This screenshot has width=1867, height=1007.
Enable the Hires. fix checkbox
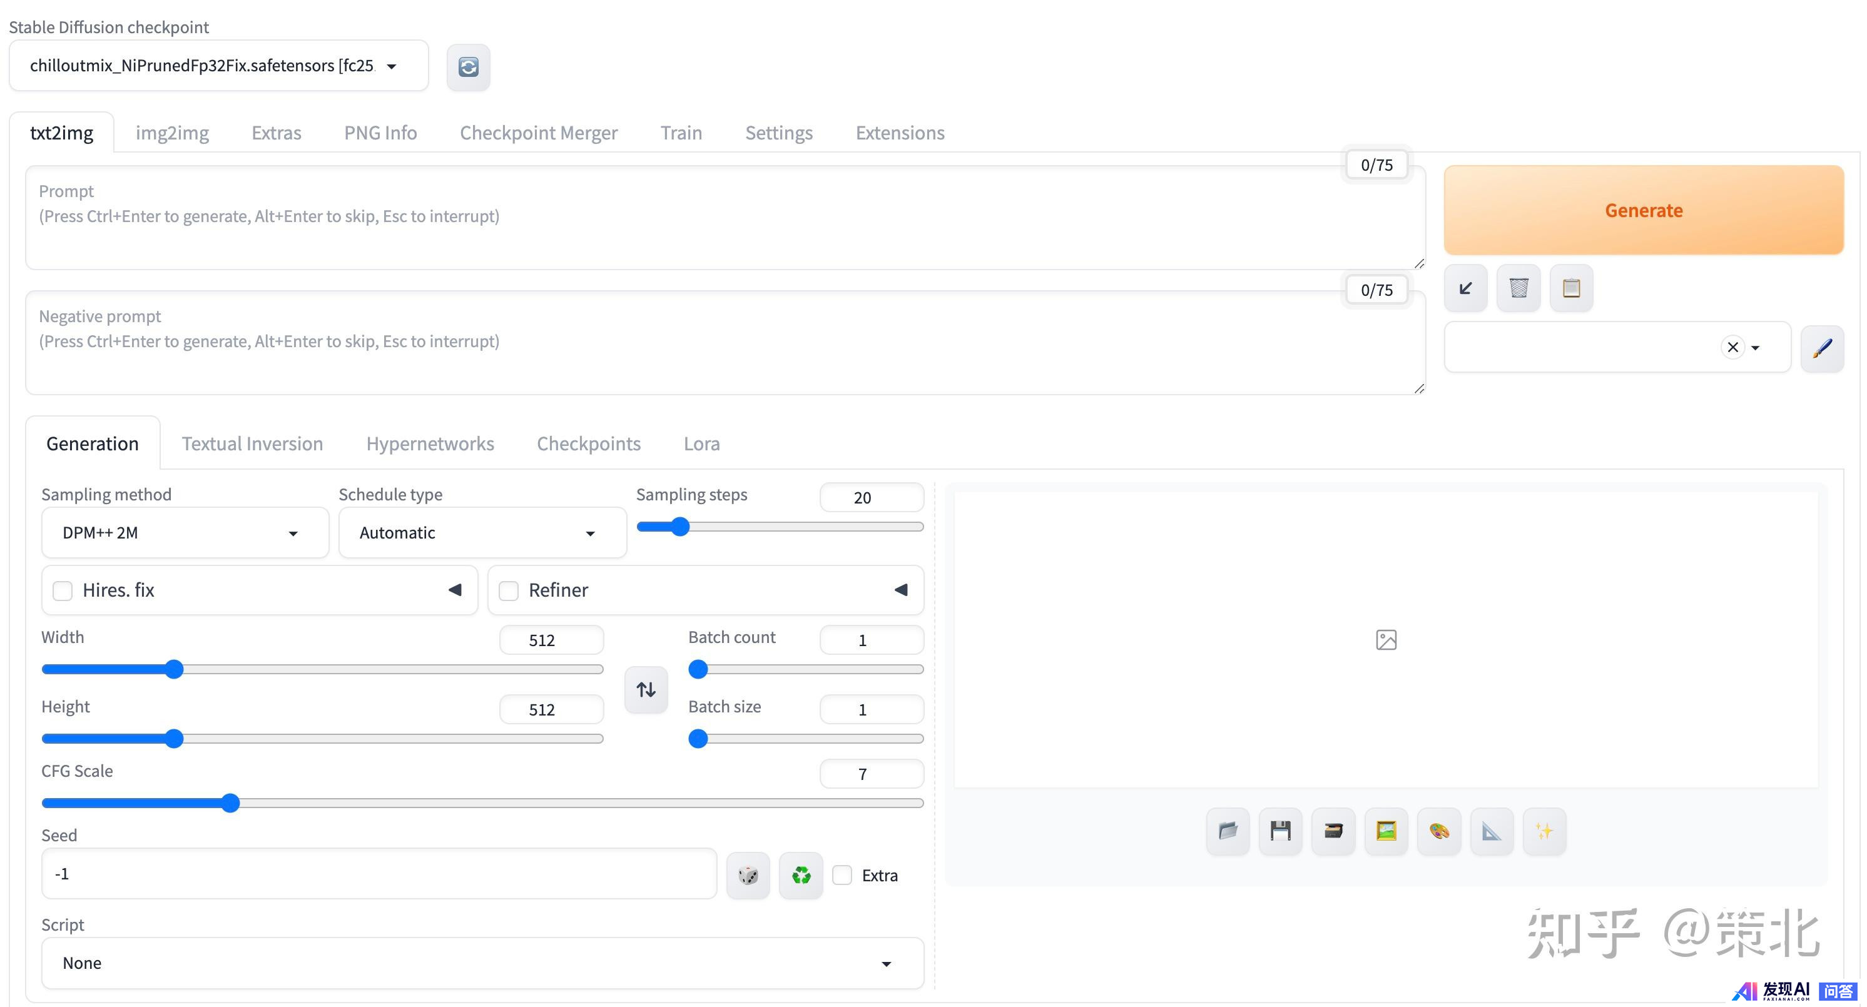63,591
